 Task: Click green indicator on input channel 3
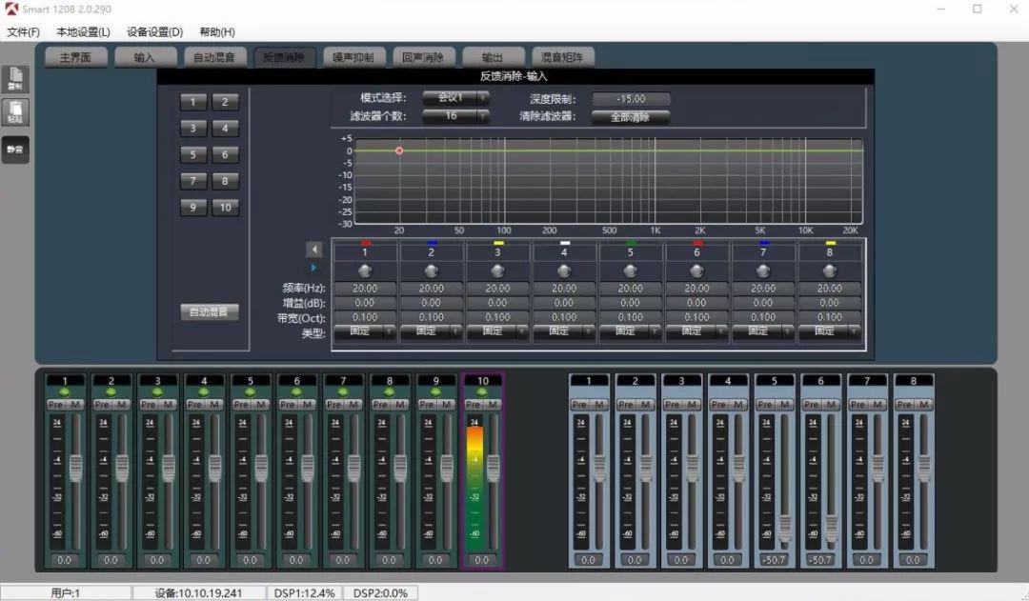157,392
